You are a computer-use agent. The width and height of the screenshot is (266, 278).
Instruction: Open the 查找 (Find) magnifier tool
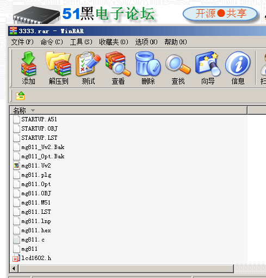click(x=178, y=68)
